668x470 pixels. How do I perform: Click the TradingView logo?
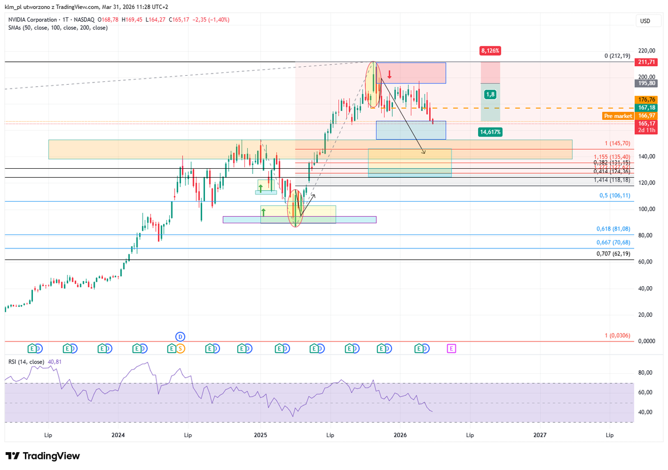tap(43, 456)
